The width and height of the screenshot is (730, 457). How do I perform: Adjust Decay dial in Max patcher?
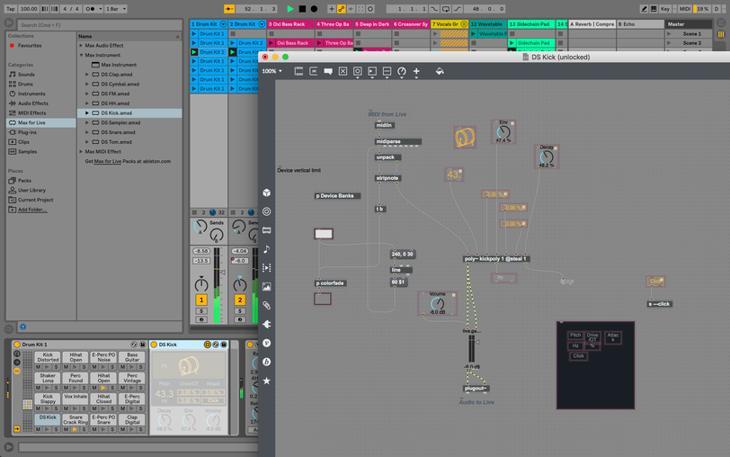point(547,157)
